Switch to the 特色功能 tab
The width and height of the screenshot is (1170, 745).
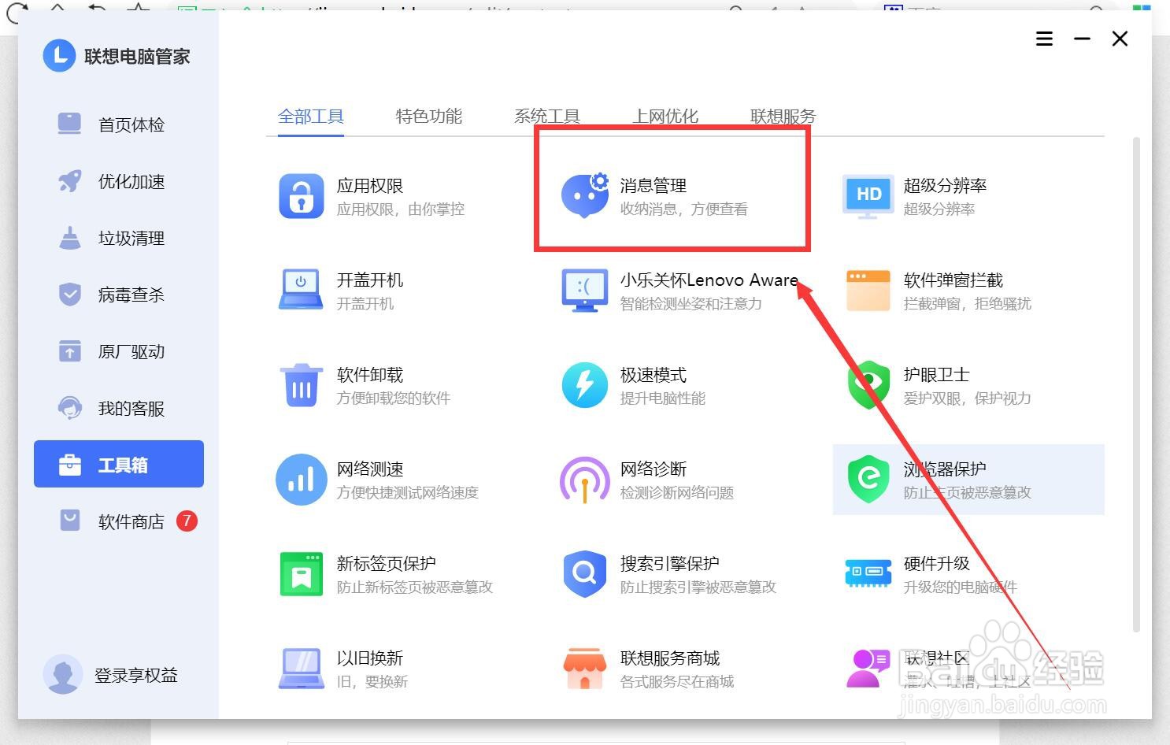[x=429, y=117]
